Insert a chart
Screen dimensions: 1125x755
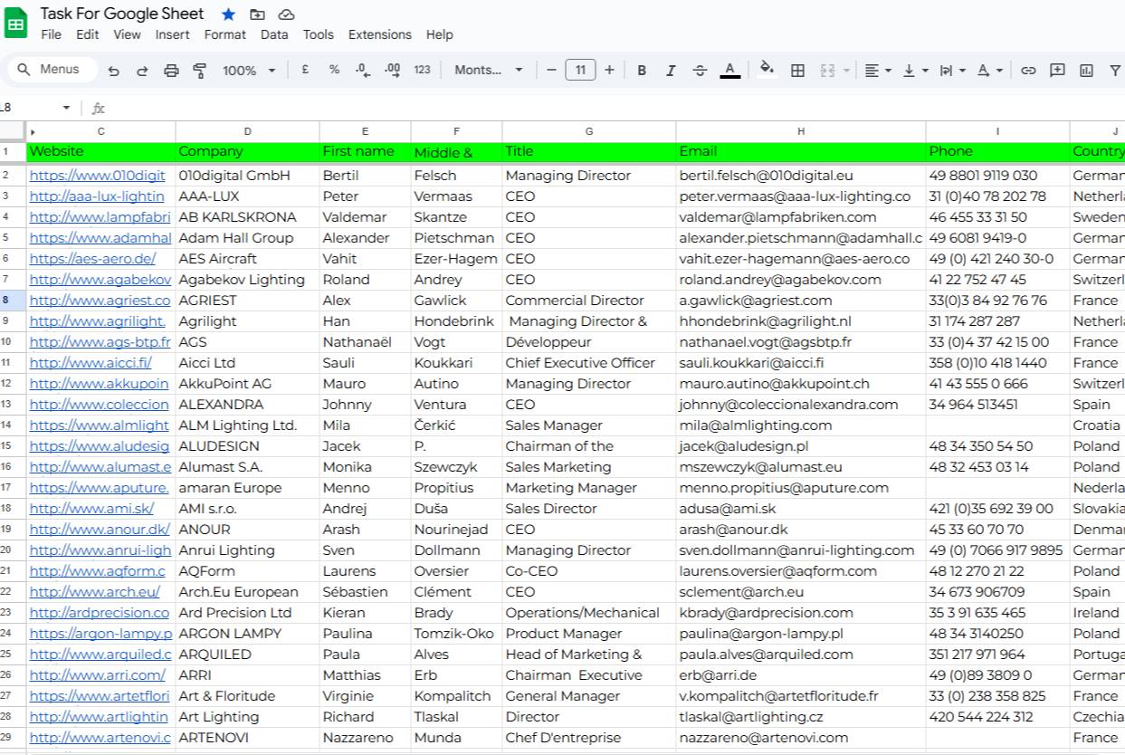point(1086,71)
